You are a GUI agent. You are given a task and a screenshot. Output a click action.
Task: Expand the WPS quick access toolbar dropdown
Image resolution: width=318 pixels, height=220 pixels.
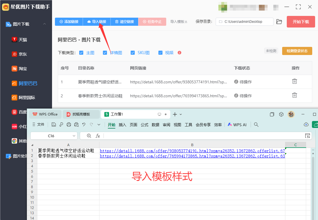coord(99,124)
